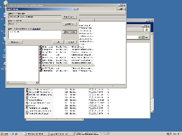Open Terminal Services Manager icon
Screen dimensions: 182x136
27,114
